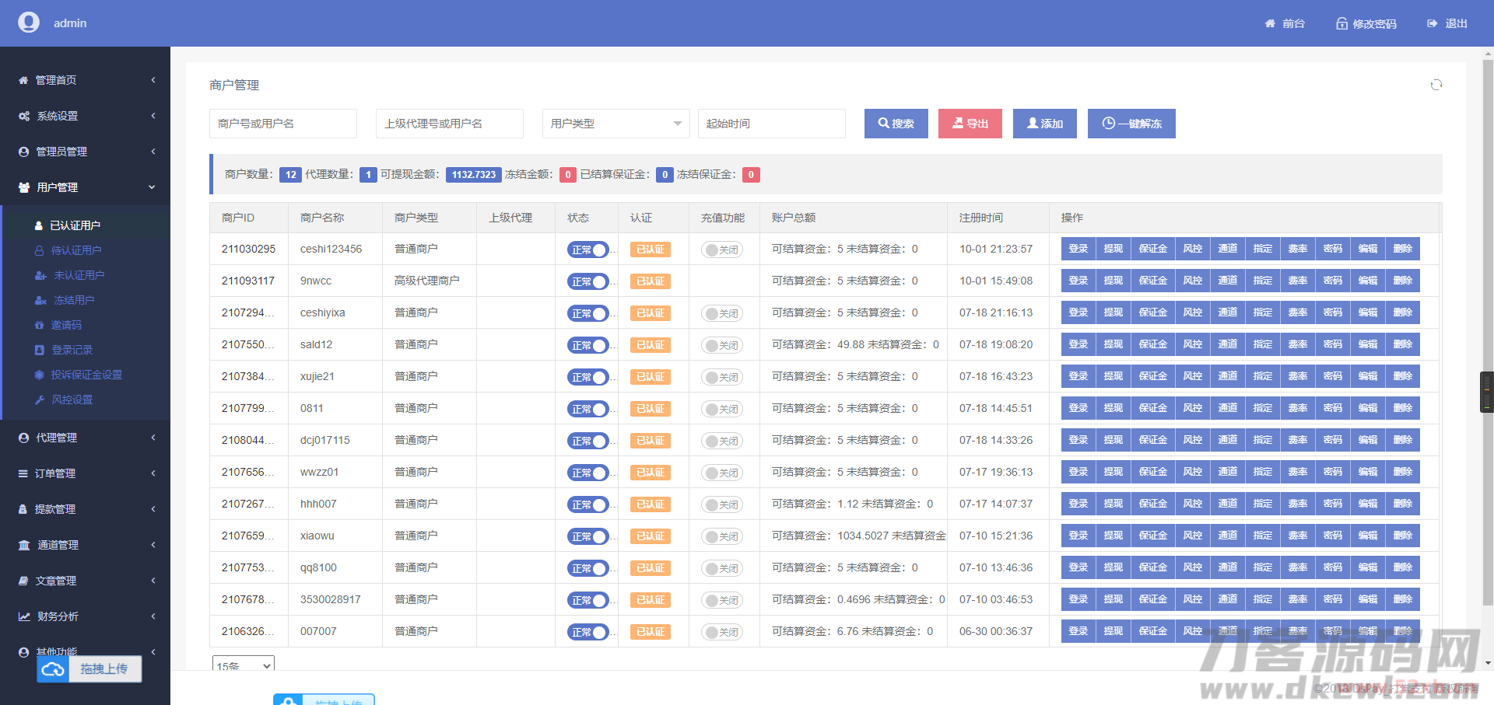Screen dimensions: 1494x705
Task: Enable 充值功能 switch for sald12
Action: (722, 345)
